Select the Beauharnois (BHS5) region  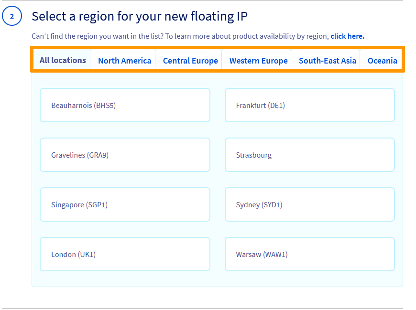point(125,105)
